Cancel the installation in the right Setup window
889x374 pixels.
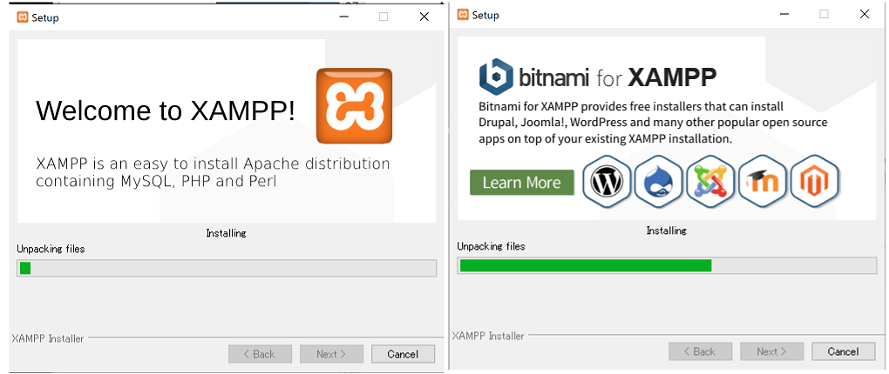[843, 351]
